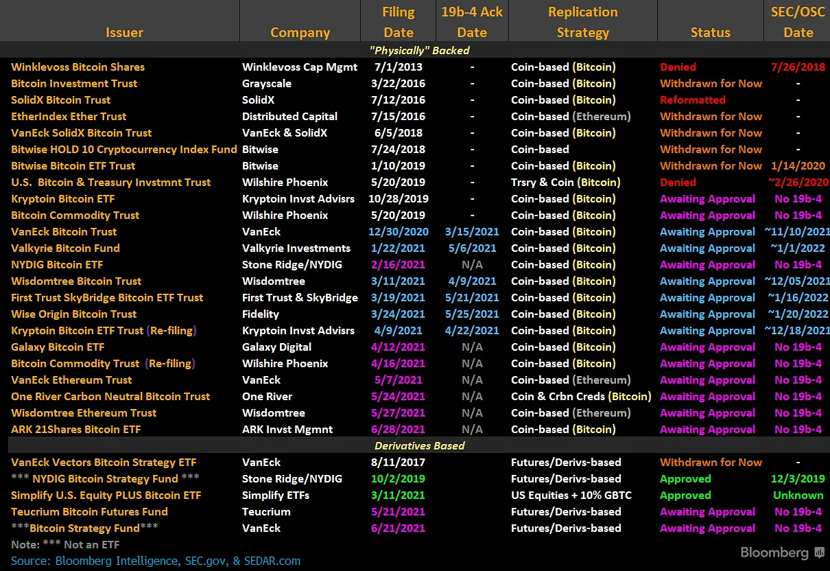Select Winklevoss Bitcoin Shares issuer row
The width and height of the screenshot is (830, 571).
[78, 67]
